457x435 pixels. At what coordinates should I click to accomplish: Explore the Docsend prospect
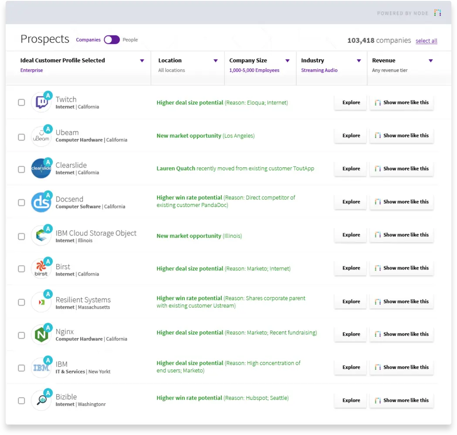pyautogui.click(x=351, y=202)
